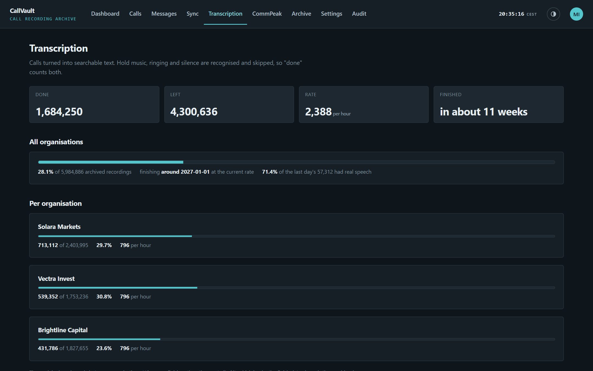Click the 20:35:16 CEST clock
Screen dimensions: 593x371
click(518, 14)
